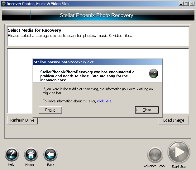This screenshot has width=196, height=170.
Task: Close the Recover Photos window
Action: 192,4
